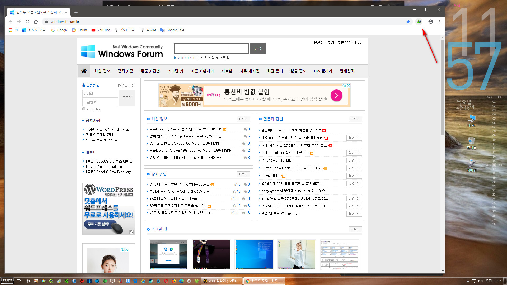The image size is (507, 285).
Task: Click the 검색 search button
Action: (258, 48)
